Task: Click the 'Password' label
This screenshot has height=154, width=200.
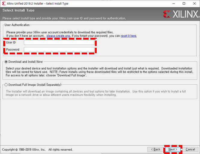Action: click(13, 50)
